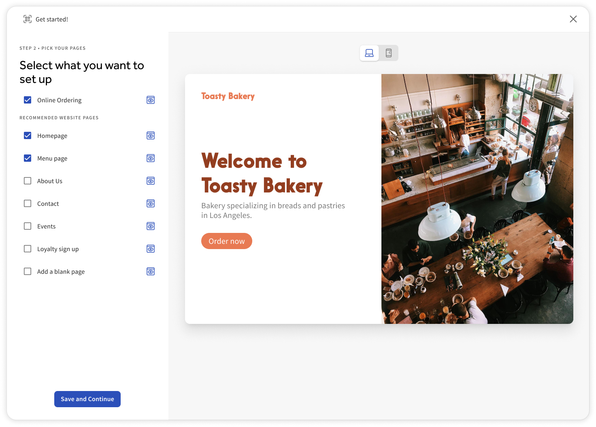Check the Loyalty sign up checkbox
Image resolution: width=596 pixels, height=427 pixels.
tap(28, 249)
